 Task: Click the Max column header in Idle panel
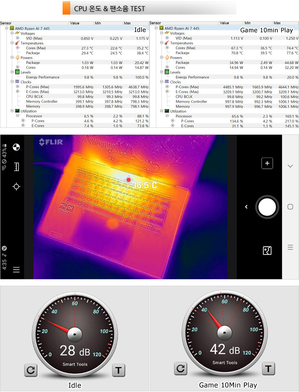(136, 23)
